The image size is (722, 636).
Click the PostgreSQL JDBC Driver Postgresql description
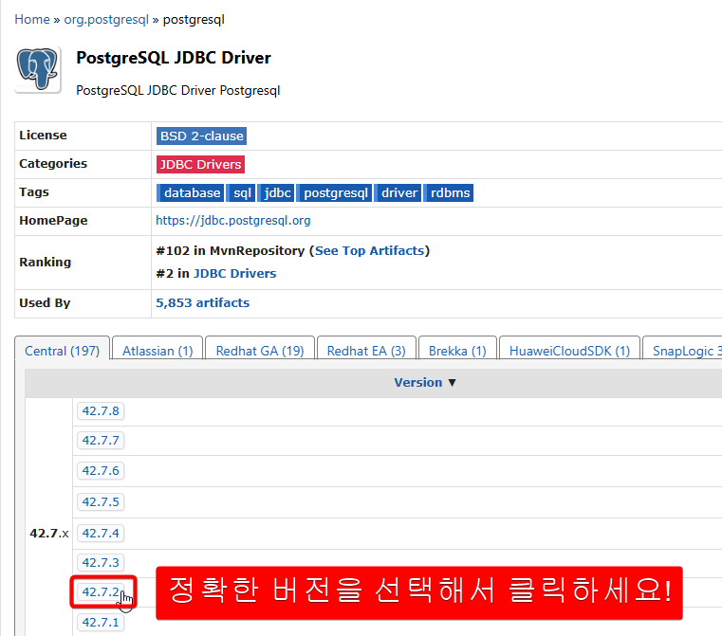(178, 90)
